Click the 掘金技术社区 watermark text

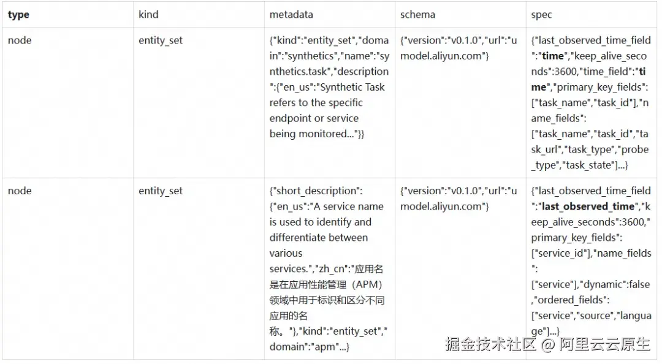point(490,344)
